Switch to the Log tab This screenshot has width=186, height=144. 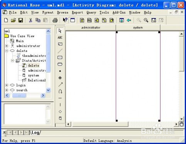[x=35, y=132]
